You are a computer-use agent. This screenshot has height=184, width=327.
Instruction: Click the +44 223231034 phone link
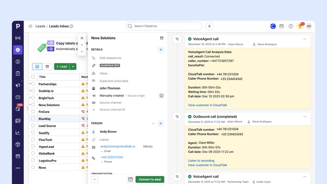[112, 157]
